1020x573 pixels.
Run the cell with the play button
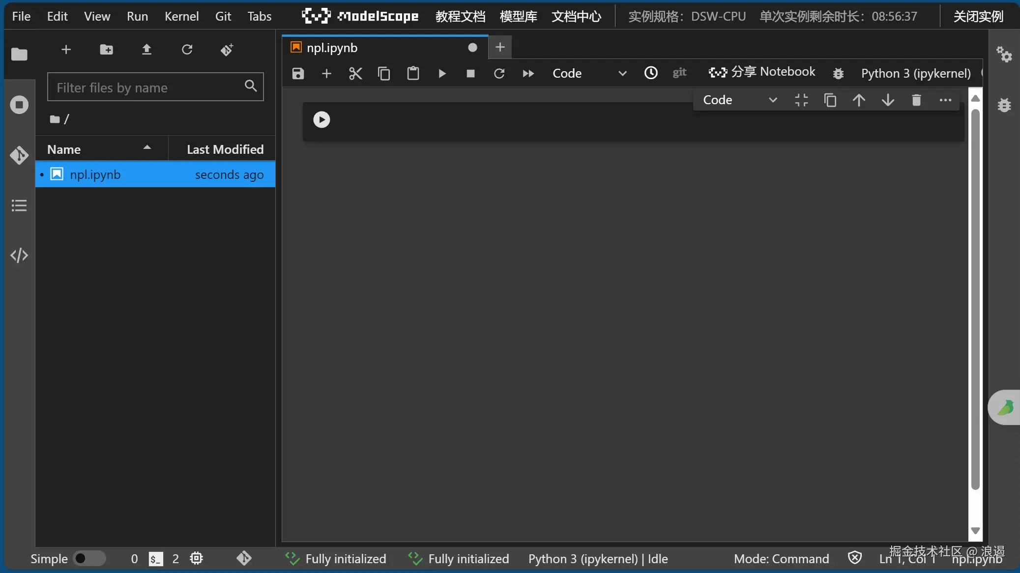321,119
